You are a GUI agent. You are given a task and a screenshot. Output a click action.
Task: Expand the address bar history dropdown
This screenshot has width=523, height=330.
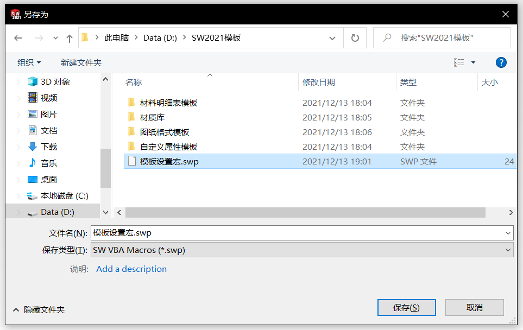pyautogui.click(x=332, y=38)
